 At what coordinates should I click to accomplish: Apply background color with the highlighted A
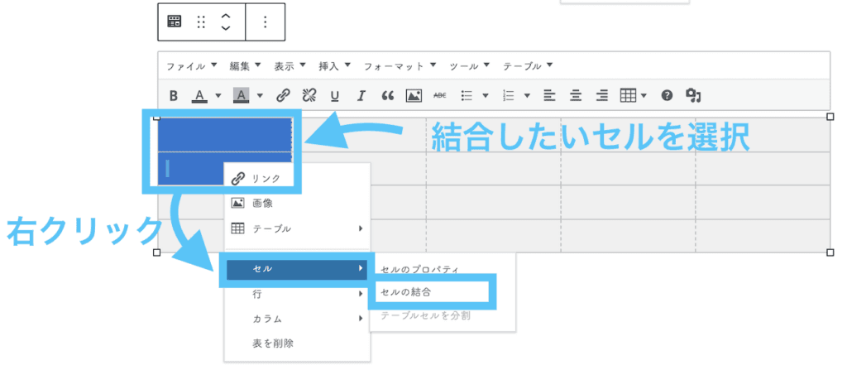(x=241, y=96)
